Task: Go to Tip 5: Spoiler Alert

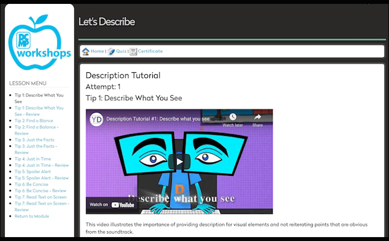Action: click(x=32, y=171)
